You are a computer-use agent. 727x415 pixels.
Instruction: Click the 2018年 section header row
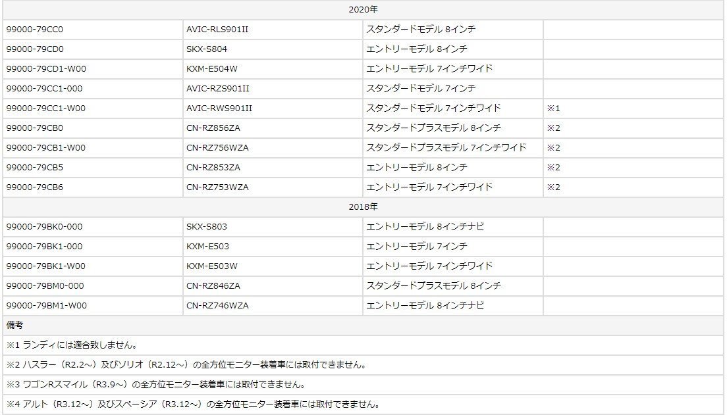(x=363, y=207)
